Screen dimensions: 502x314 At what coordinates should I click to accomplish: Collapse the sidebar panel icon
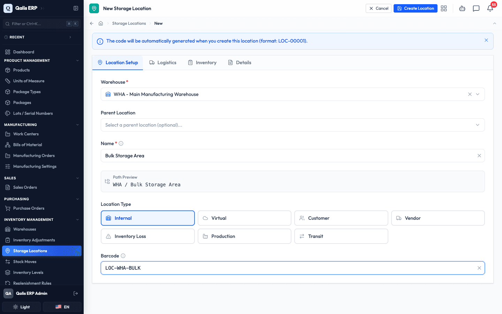click(76, 8)
